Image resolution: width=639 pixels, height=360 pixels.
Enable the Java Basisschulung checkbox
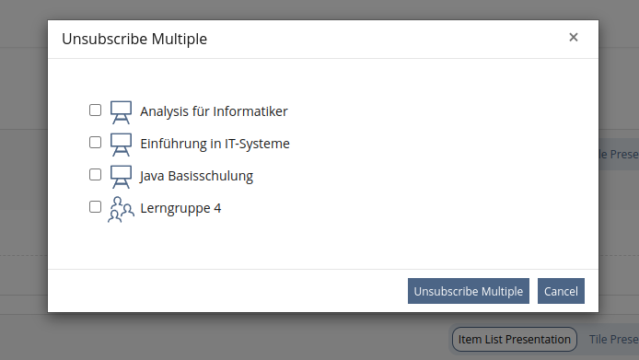click(x=96, y=175)
